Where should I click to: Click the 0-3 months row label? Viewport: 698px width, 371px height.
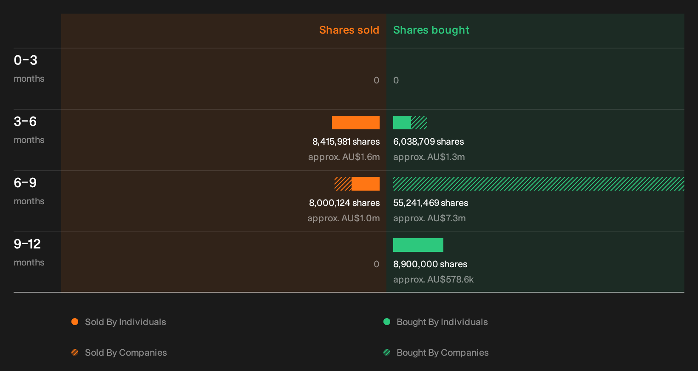pos(29,68)
